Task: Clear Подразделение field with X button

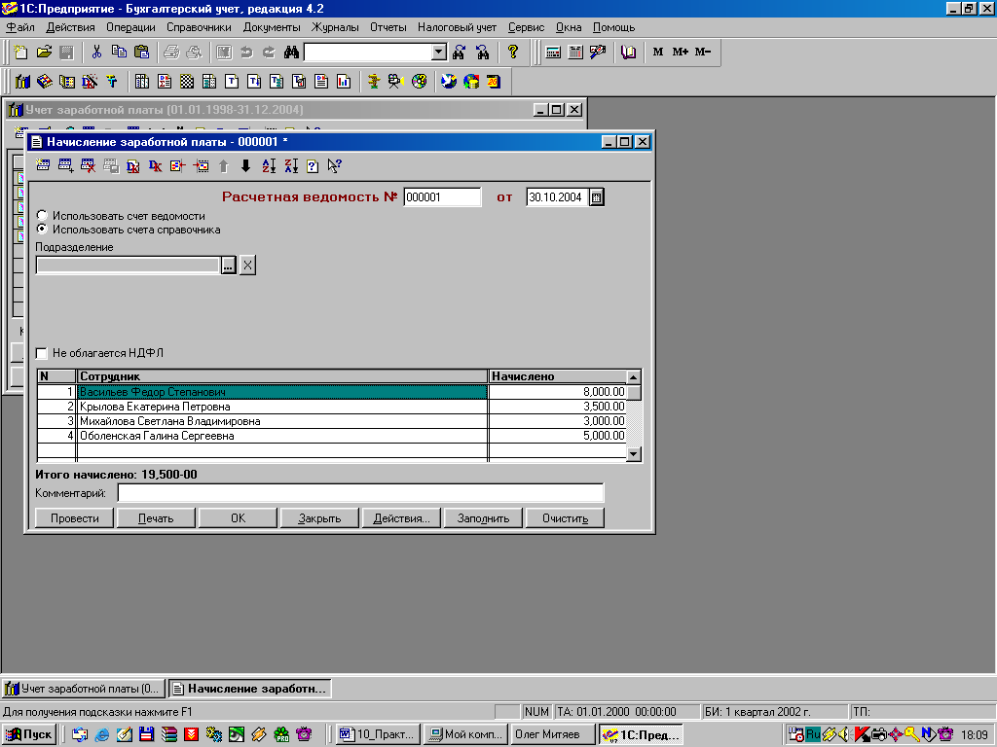Action: coord(248,266)
